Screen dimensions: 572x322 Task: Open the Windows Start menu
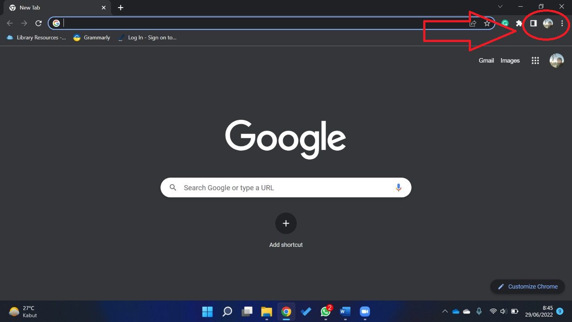[x=207, y=311]
